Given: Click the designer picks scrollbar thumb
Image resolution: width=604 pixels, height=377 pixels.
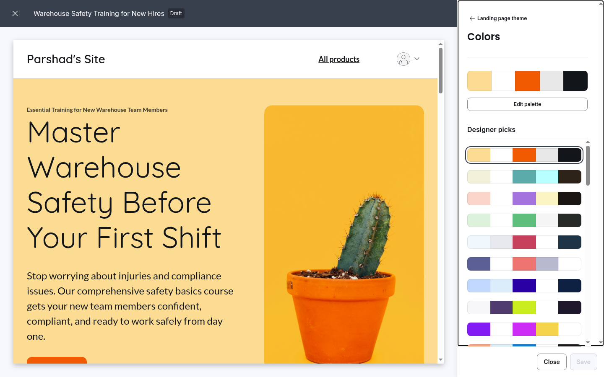Looking at the screenshot, I should (x=588, y=165).
